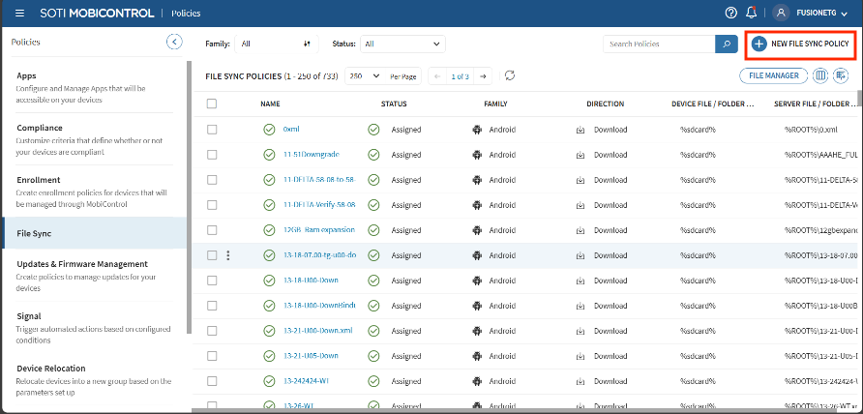This screenshot has height=414, width=863.
Task: Change the 250 per page dropdown
Action: (364, 75)
